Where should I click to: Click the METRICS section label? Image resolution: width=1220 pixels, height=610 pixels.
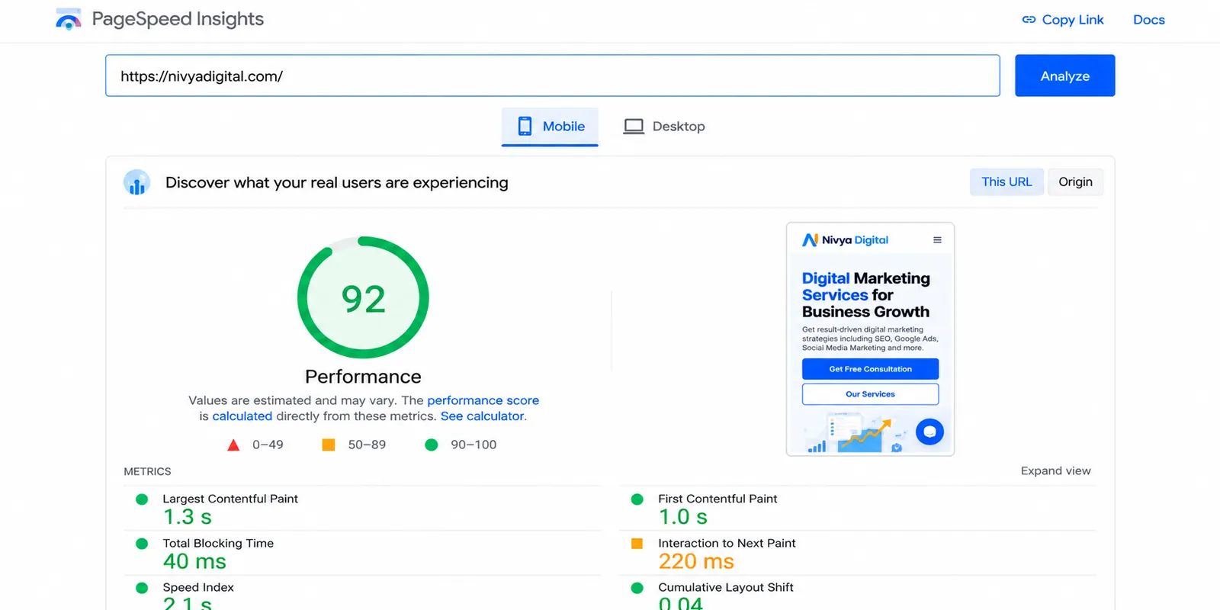tap(147, 472)
